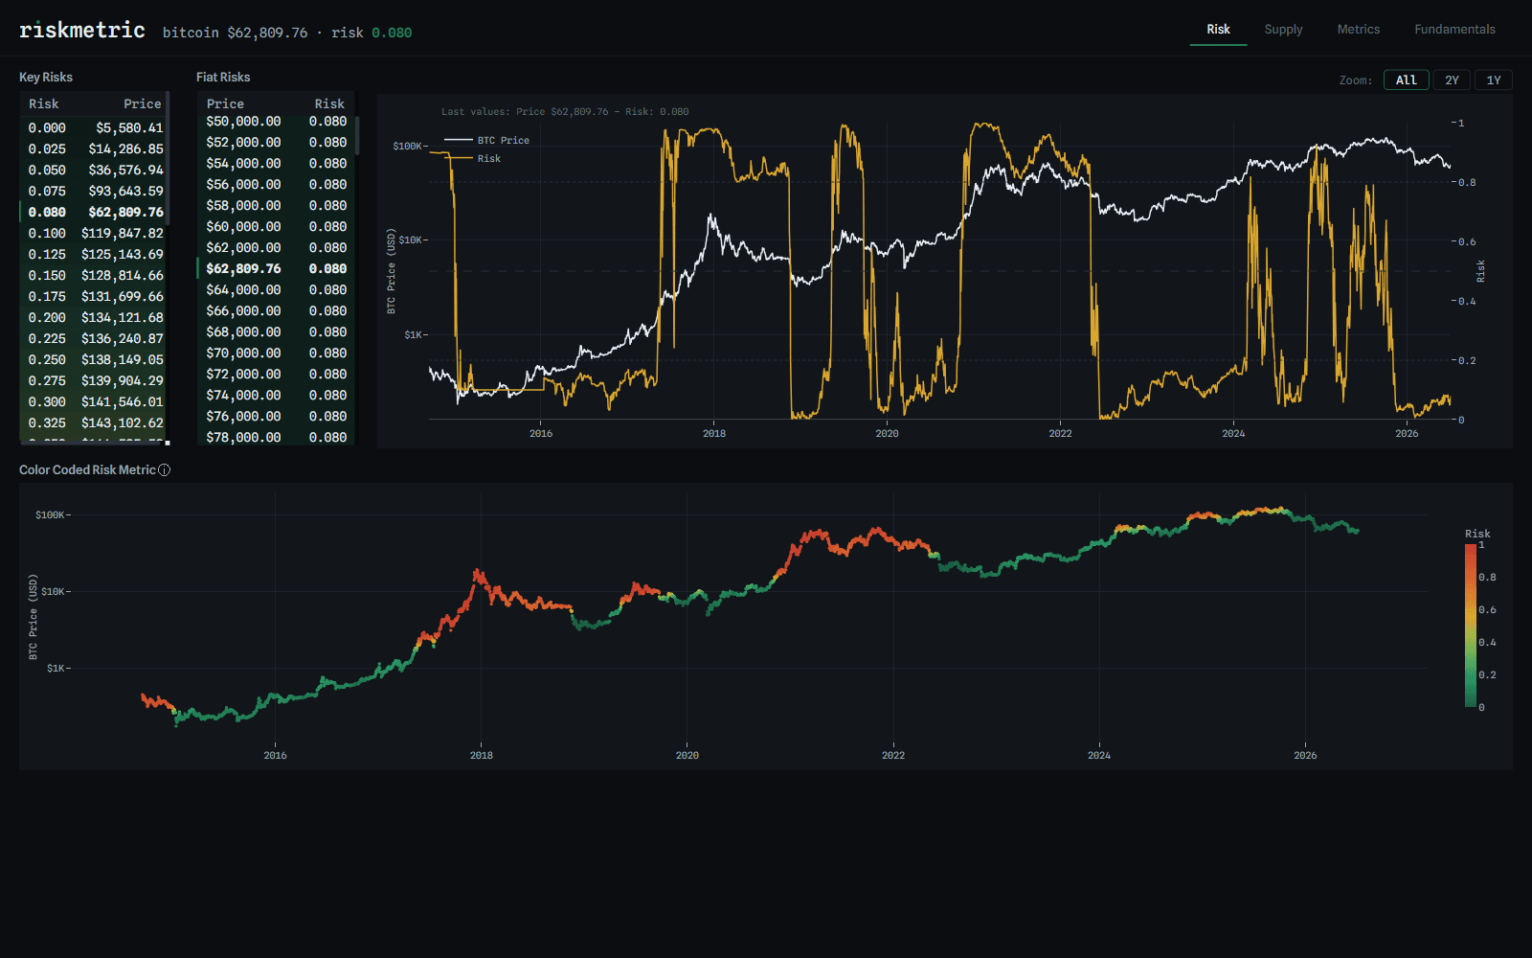Select Key Risks row priced $125,143.69
The width and height of the screenshot is (1532, 958).
[x=95, y=254]
